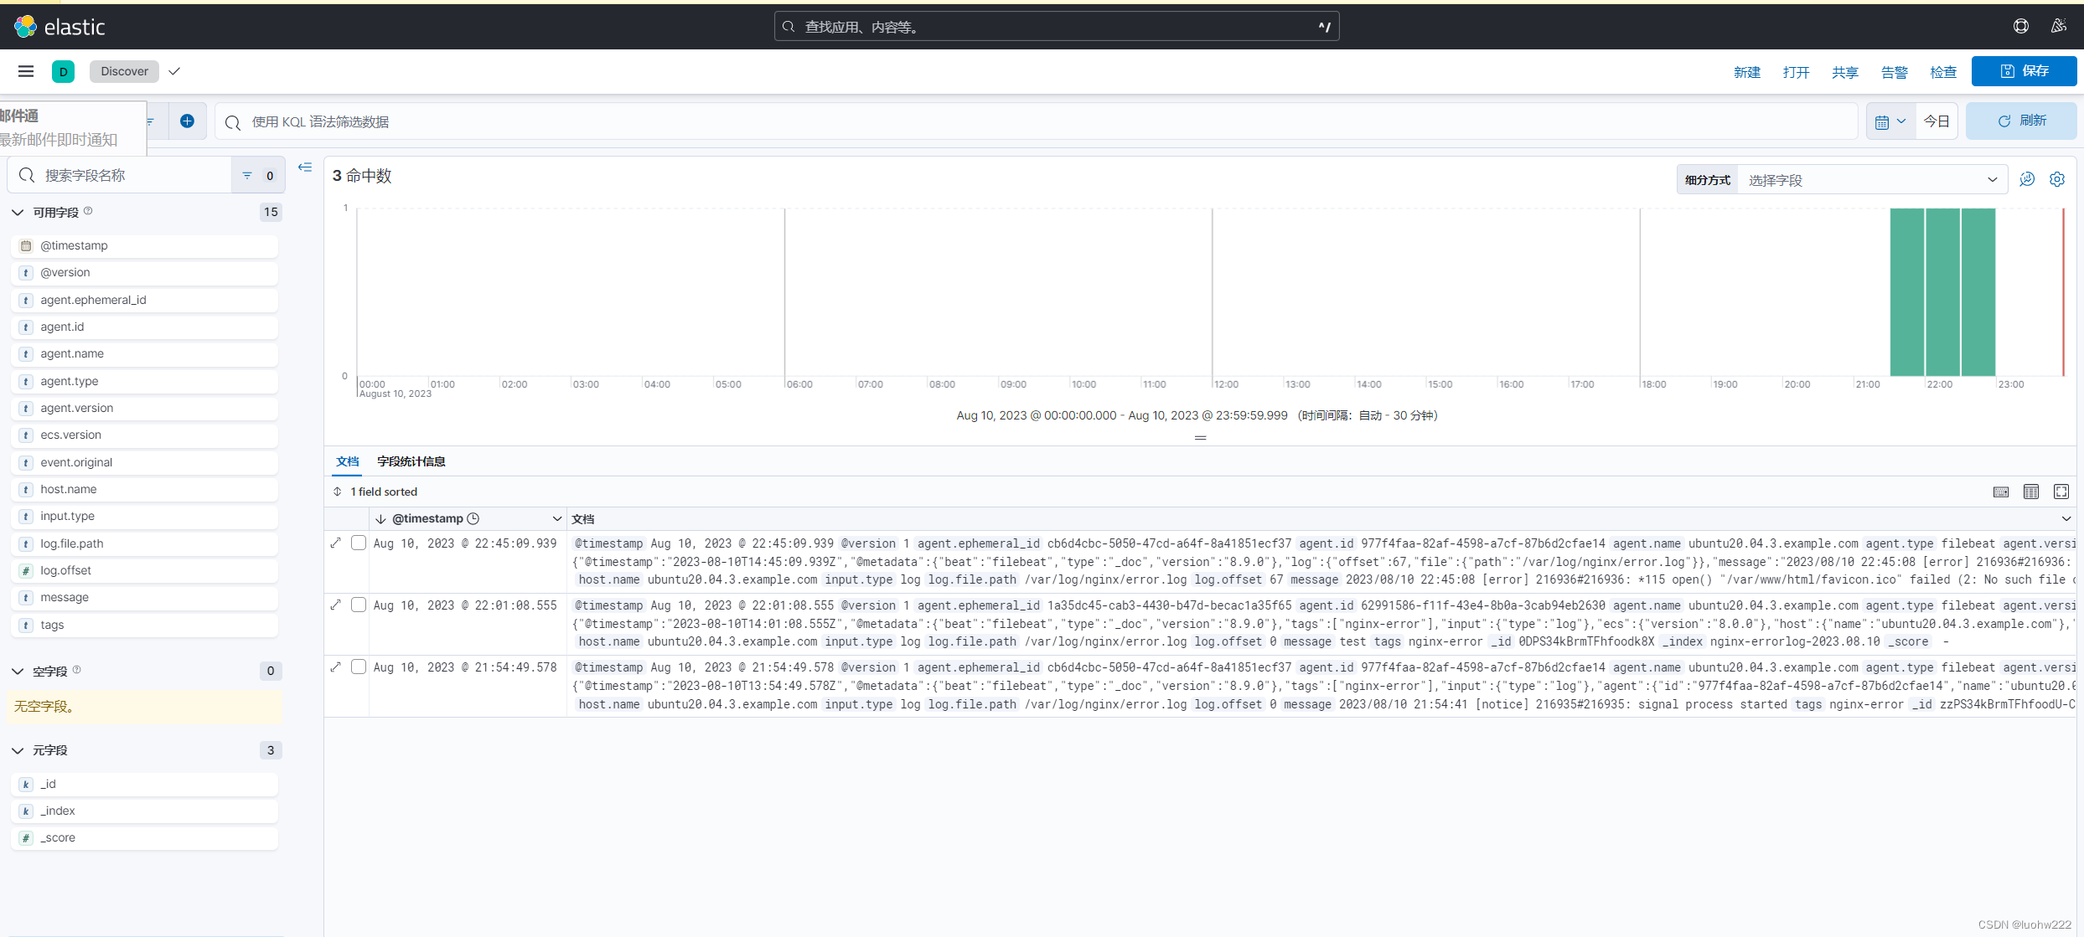The image size is (2084, 937).
Task: Select checkbox for 22:45:09.939 document
Action: (x=359, y=543)
